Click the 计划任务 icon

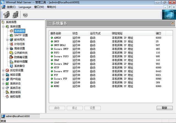click(11, 44)
